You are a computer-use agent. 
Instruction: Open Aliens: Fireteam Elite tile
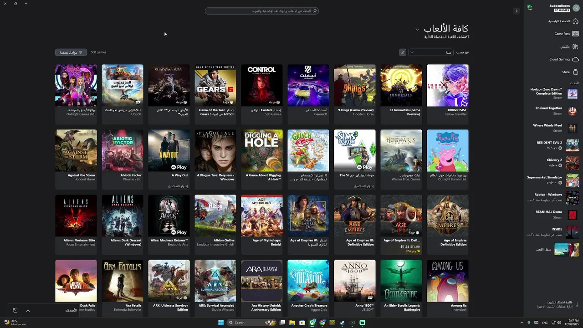point(76,224)
